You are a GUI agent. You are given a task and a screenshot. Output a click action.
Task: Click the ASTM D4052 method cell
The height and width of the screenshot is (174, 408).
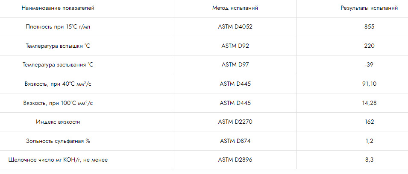(235, 27)
